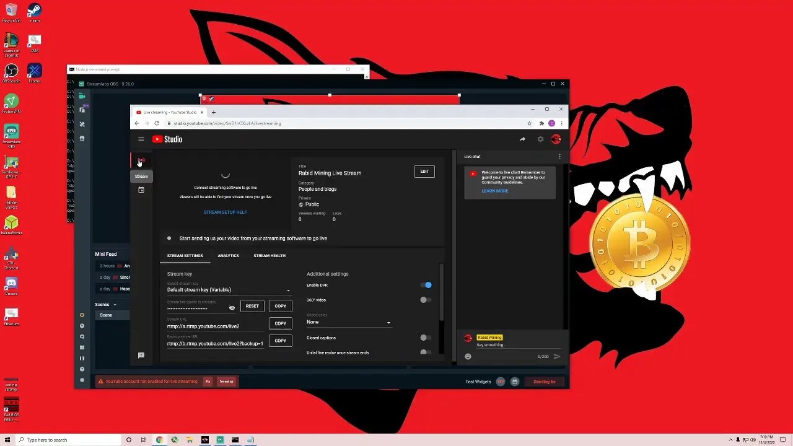
Task: Open Streamlabs settings gear at bottom-left
Action: (82, 380)
